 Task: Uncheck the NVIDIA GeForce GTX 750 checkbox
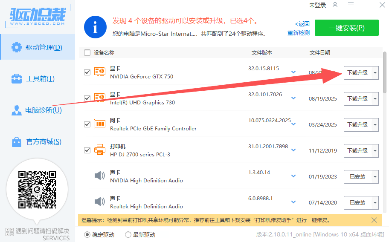(87, 72)
